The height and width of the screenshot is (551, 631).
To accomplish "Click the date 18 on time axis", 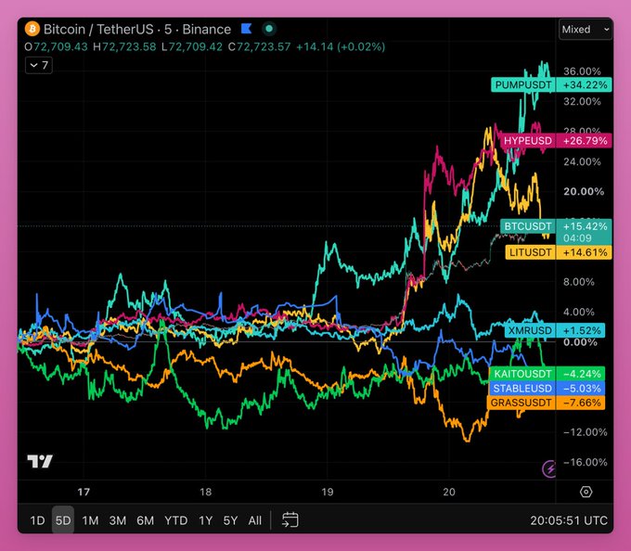I will (x=205, y=492).
